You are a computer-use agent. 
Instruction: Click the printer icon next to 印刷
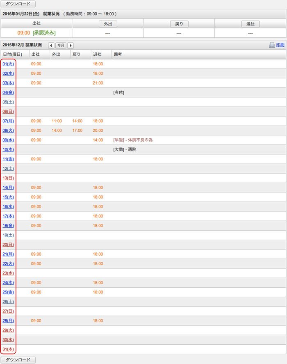272,45
